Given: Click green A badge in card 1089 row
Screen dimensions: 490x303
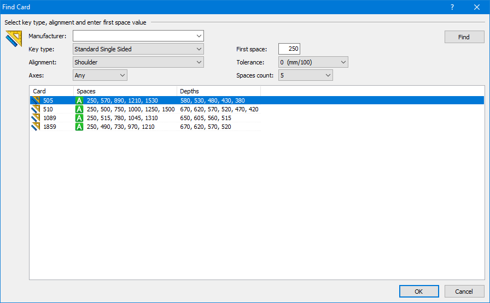Looking at the screenshot, I should tap(79, 118).
